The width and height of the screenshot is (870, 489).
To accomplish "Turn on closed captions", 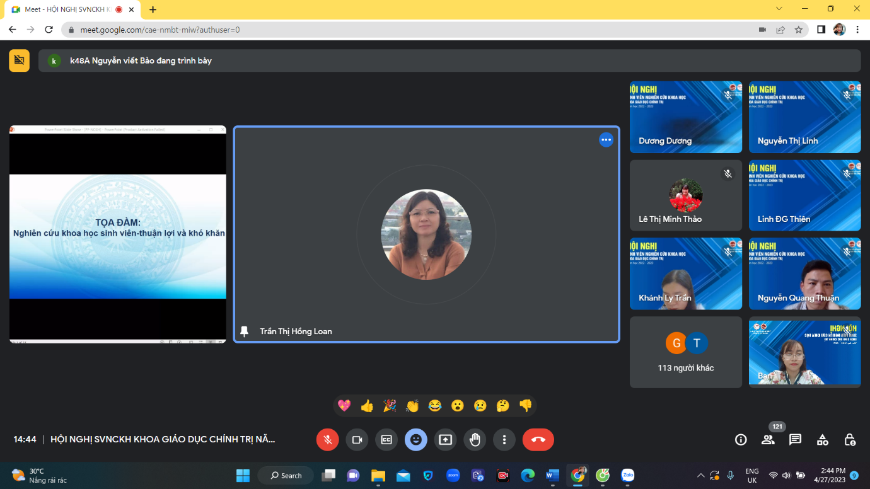I will (386, 440).
